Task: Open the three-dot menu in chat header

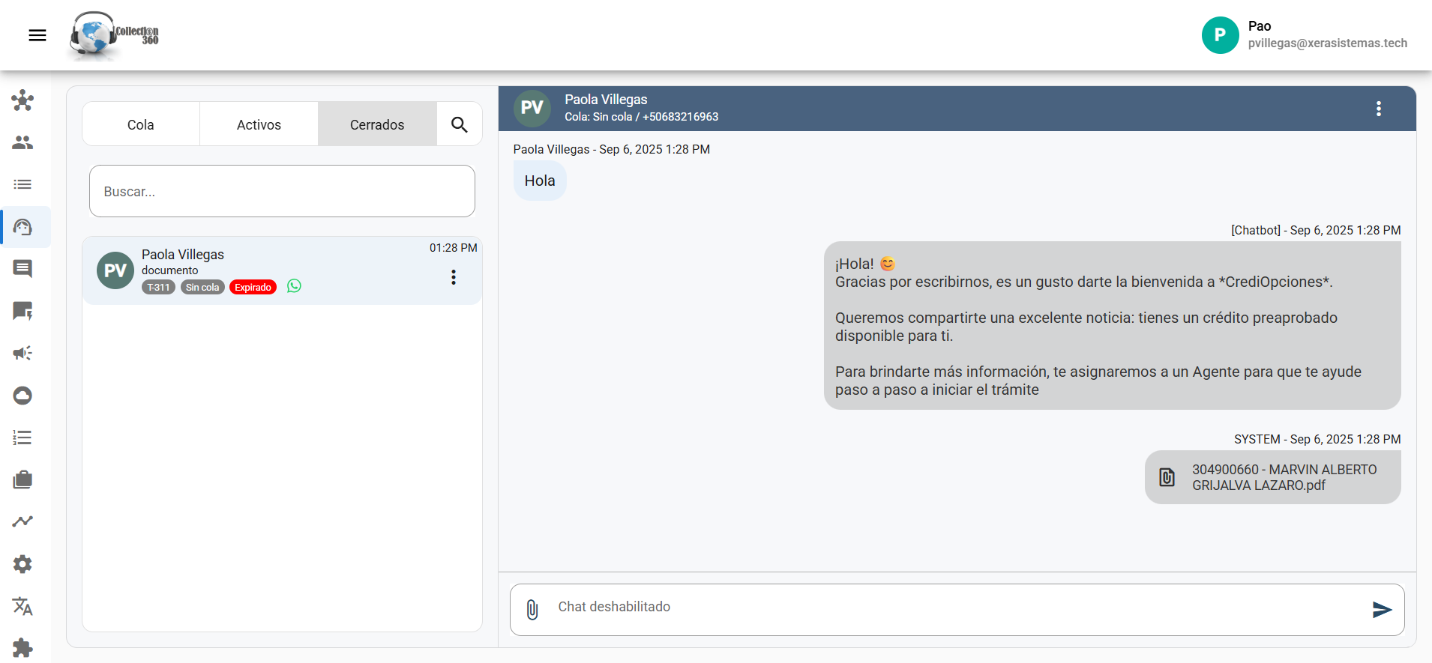Action: coord(1378,109)
